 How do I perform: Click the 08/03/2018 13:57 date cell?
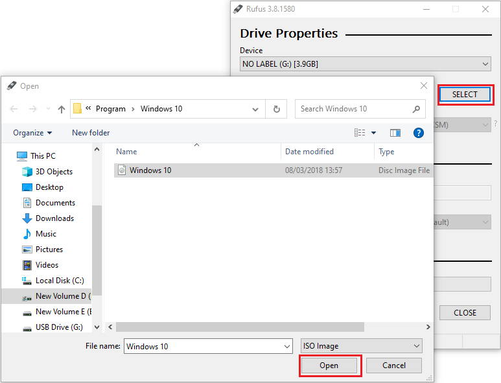point(314,170)
